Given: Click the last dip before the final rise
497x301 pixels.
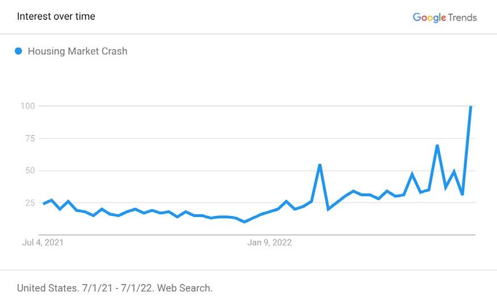Looking at the screenshot, I should tap(462, 194).
